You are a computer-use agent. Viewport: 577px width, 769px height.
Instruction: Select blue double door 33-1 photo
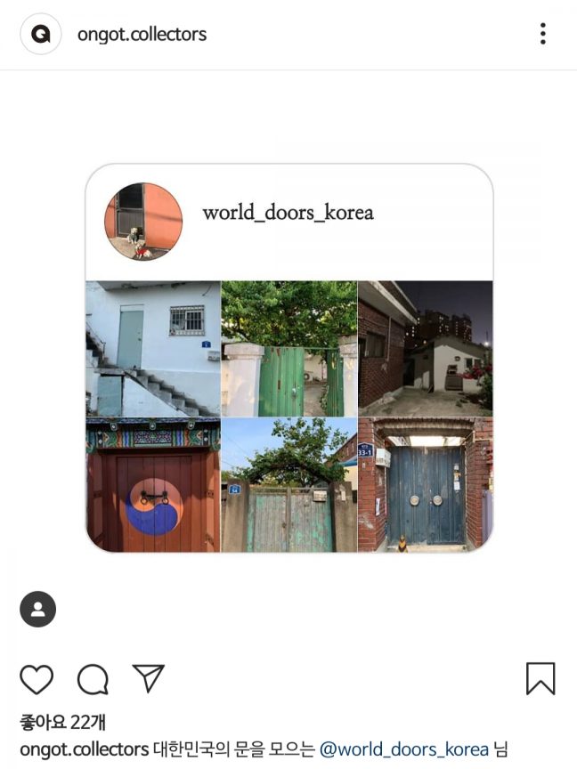click(426, 485)
